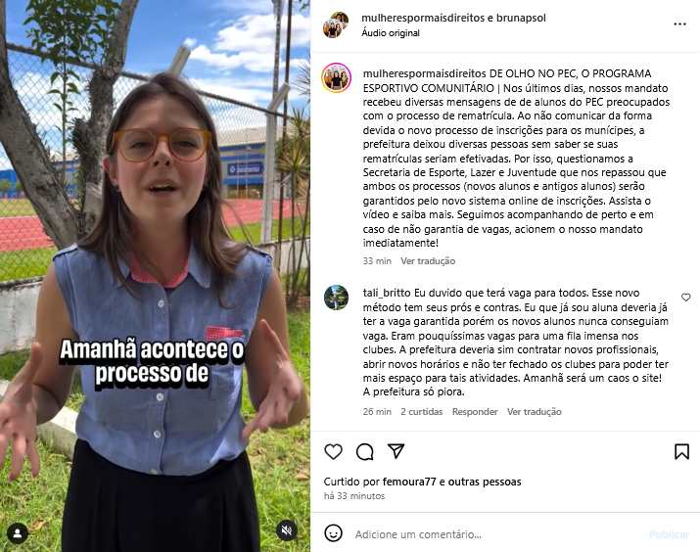Translate the caption with Ver tradução

click(428, 261)
